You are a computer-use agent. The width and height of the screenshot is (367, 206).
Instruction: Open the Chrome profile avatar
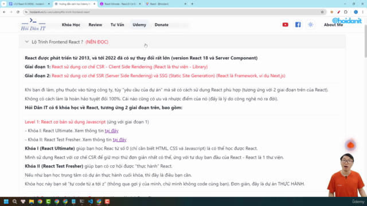(356, 12)
